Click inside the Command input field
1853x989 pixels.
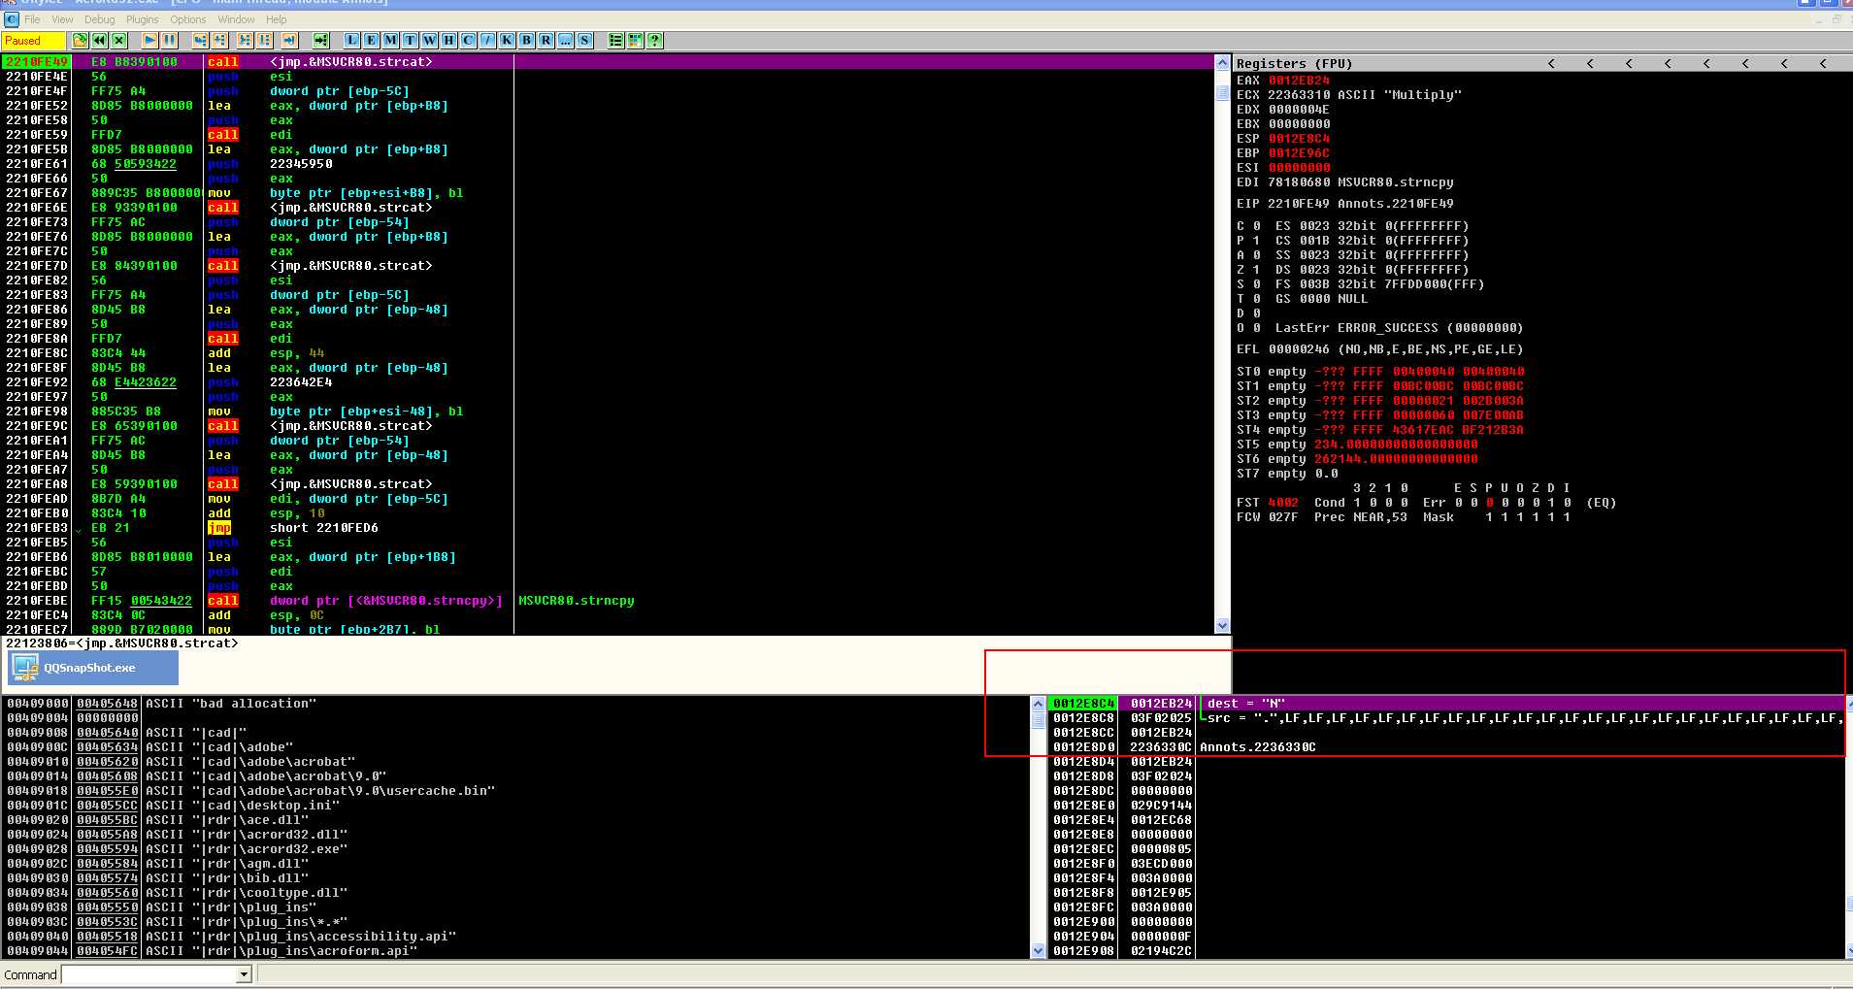tap(149, 974)
